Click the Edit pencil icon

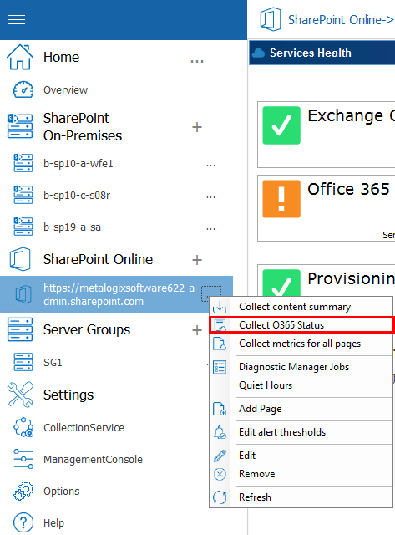click(220, 456)
